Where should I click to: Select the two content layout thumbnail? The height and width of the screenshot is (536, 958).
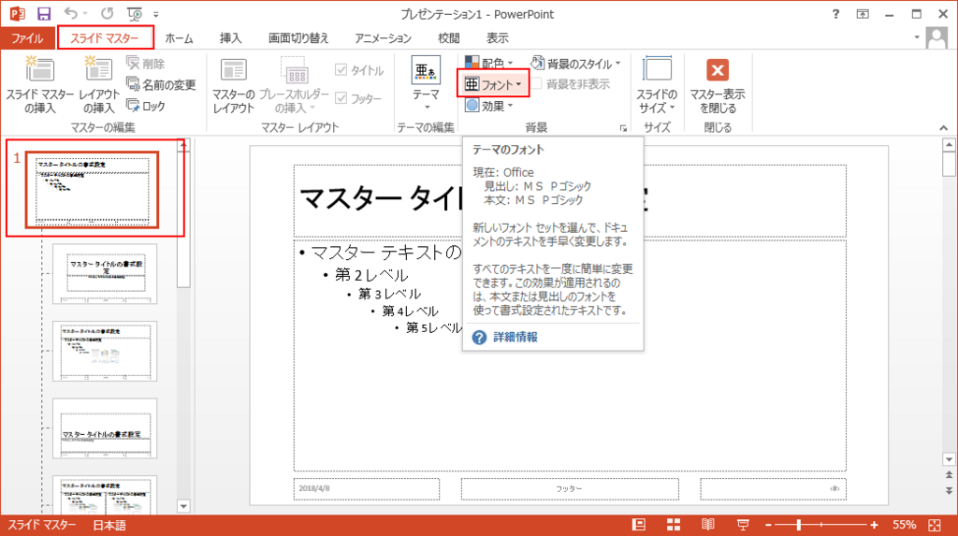click(x=105, y=495)
